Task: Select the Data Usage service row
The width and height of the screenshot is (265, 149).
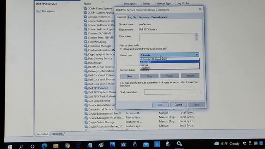Action: 95,62
